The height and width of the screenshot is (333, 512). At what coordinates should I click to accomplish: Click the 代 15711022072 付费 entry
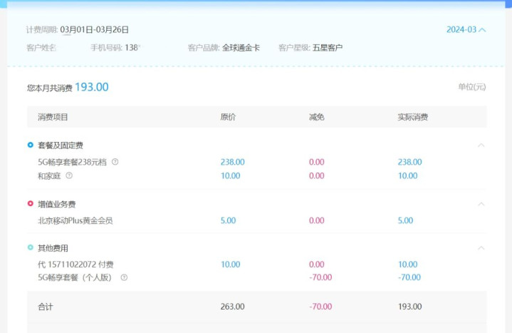75,265
